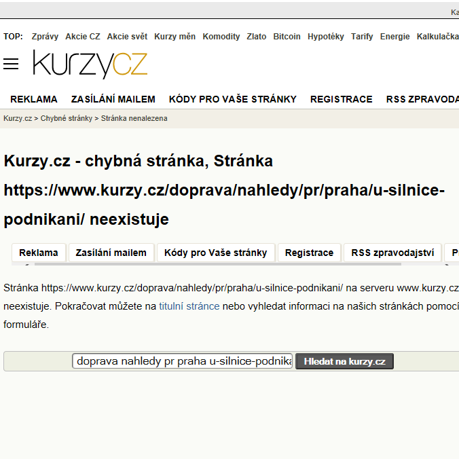Open Kurzy měn link

pos(175,37)
